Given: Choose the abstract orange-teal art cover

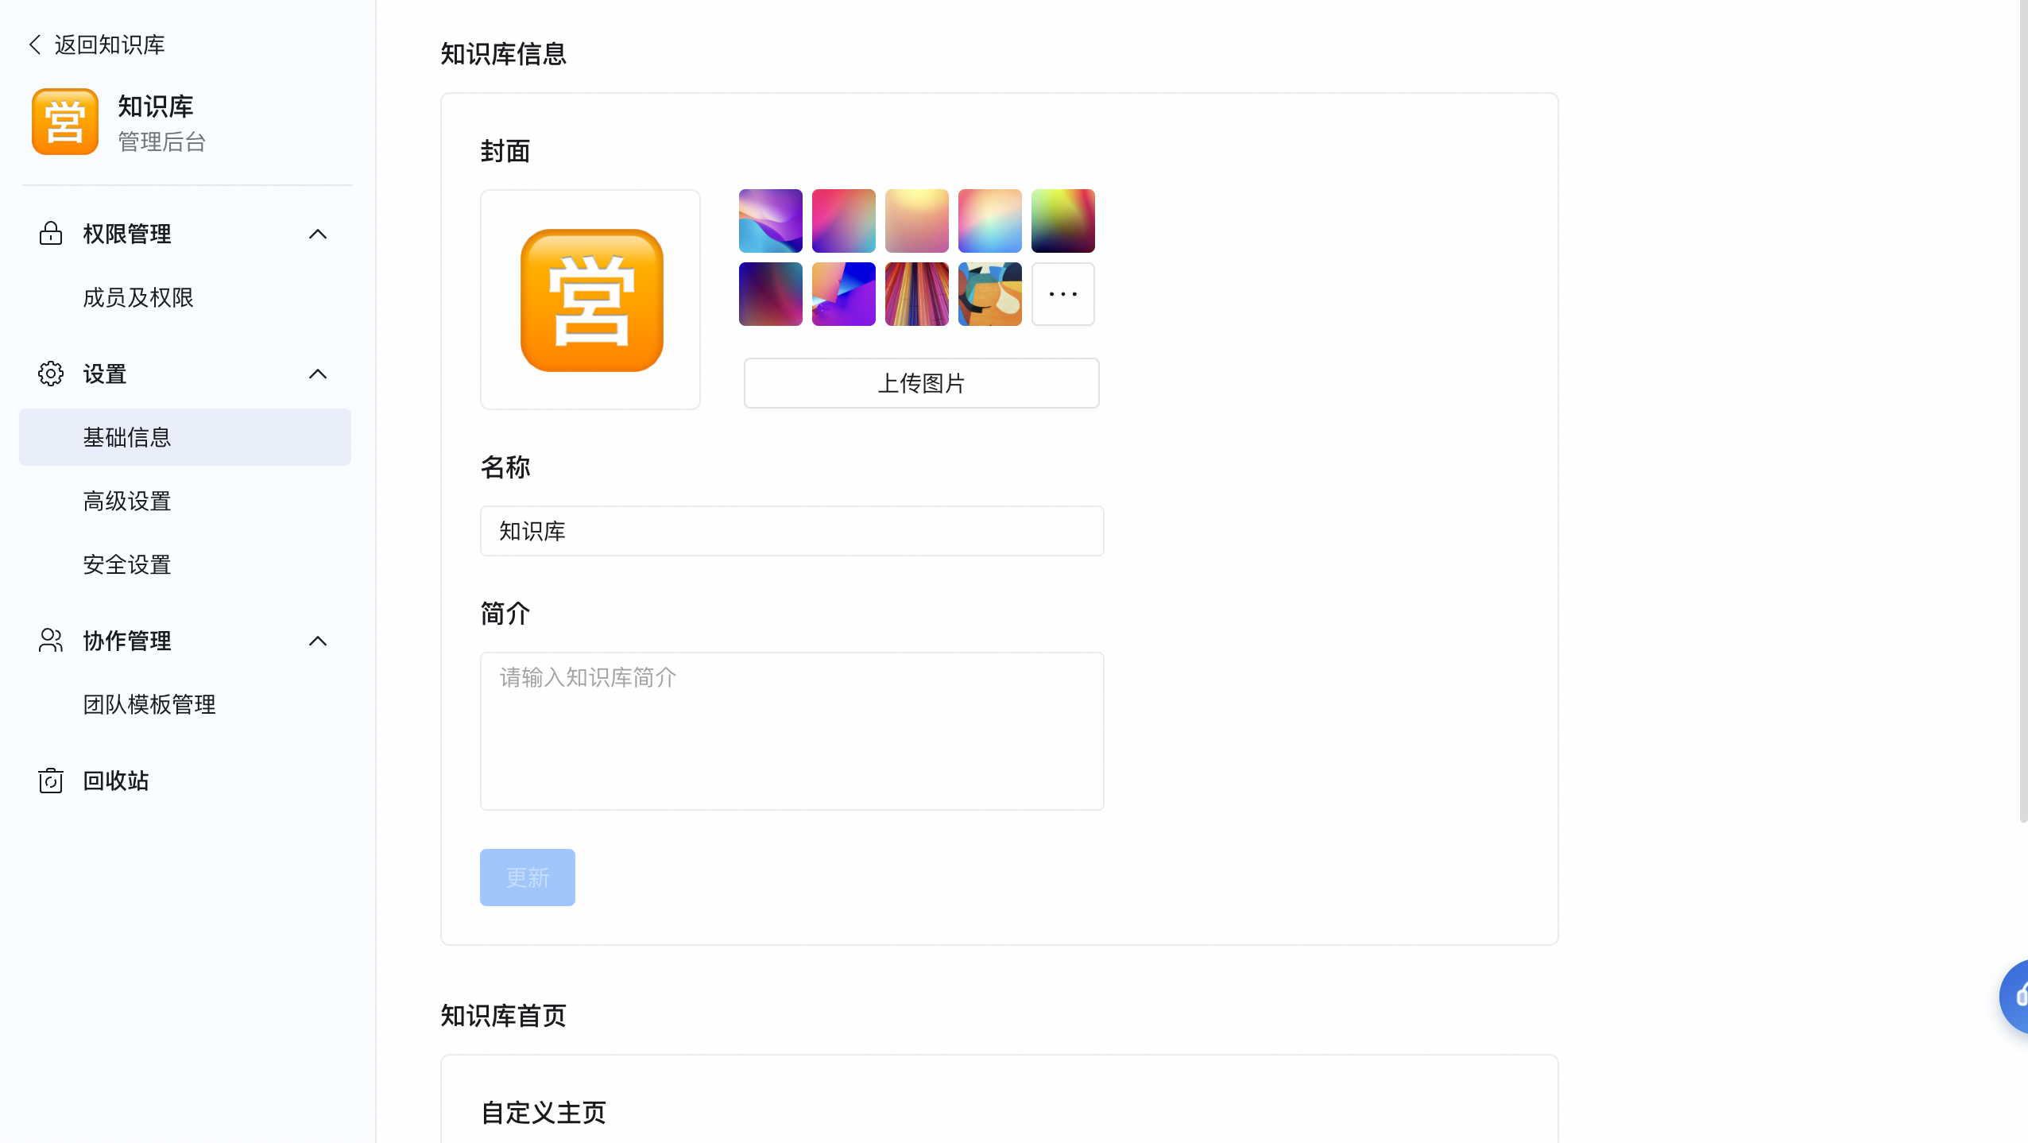Looking at the screenshot, I should click(990, 294).
